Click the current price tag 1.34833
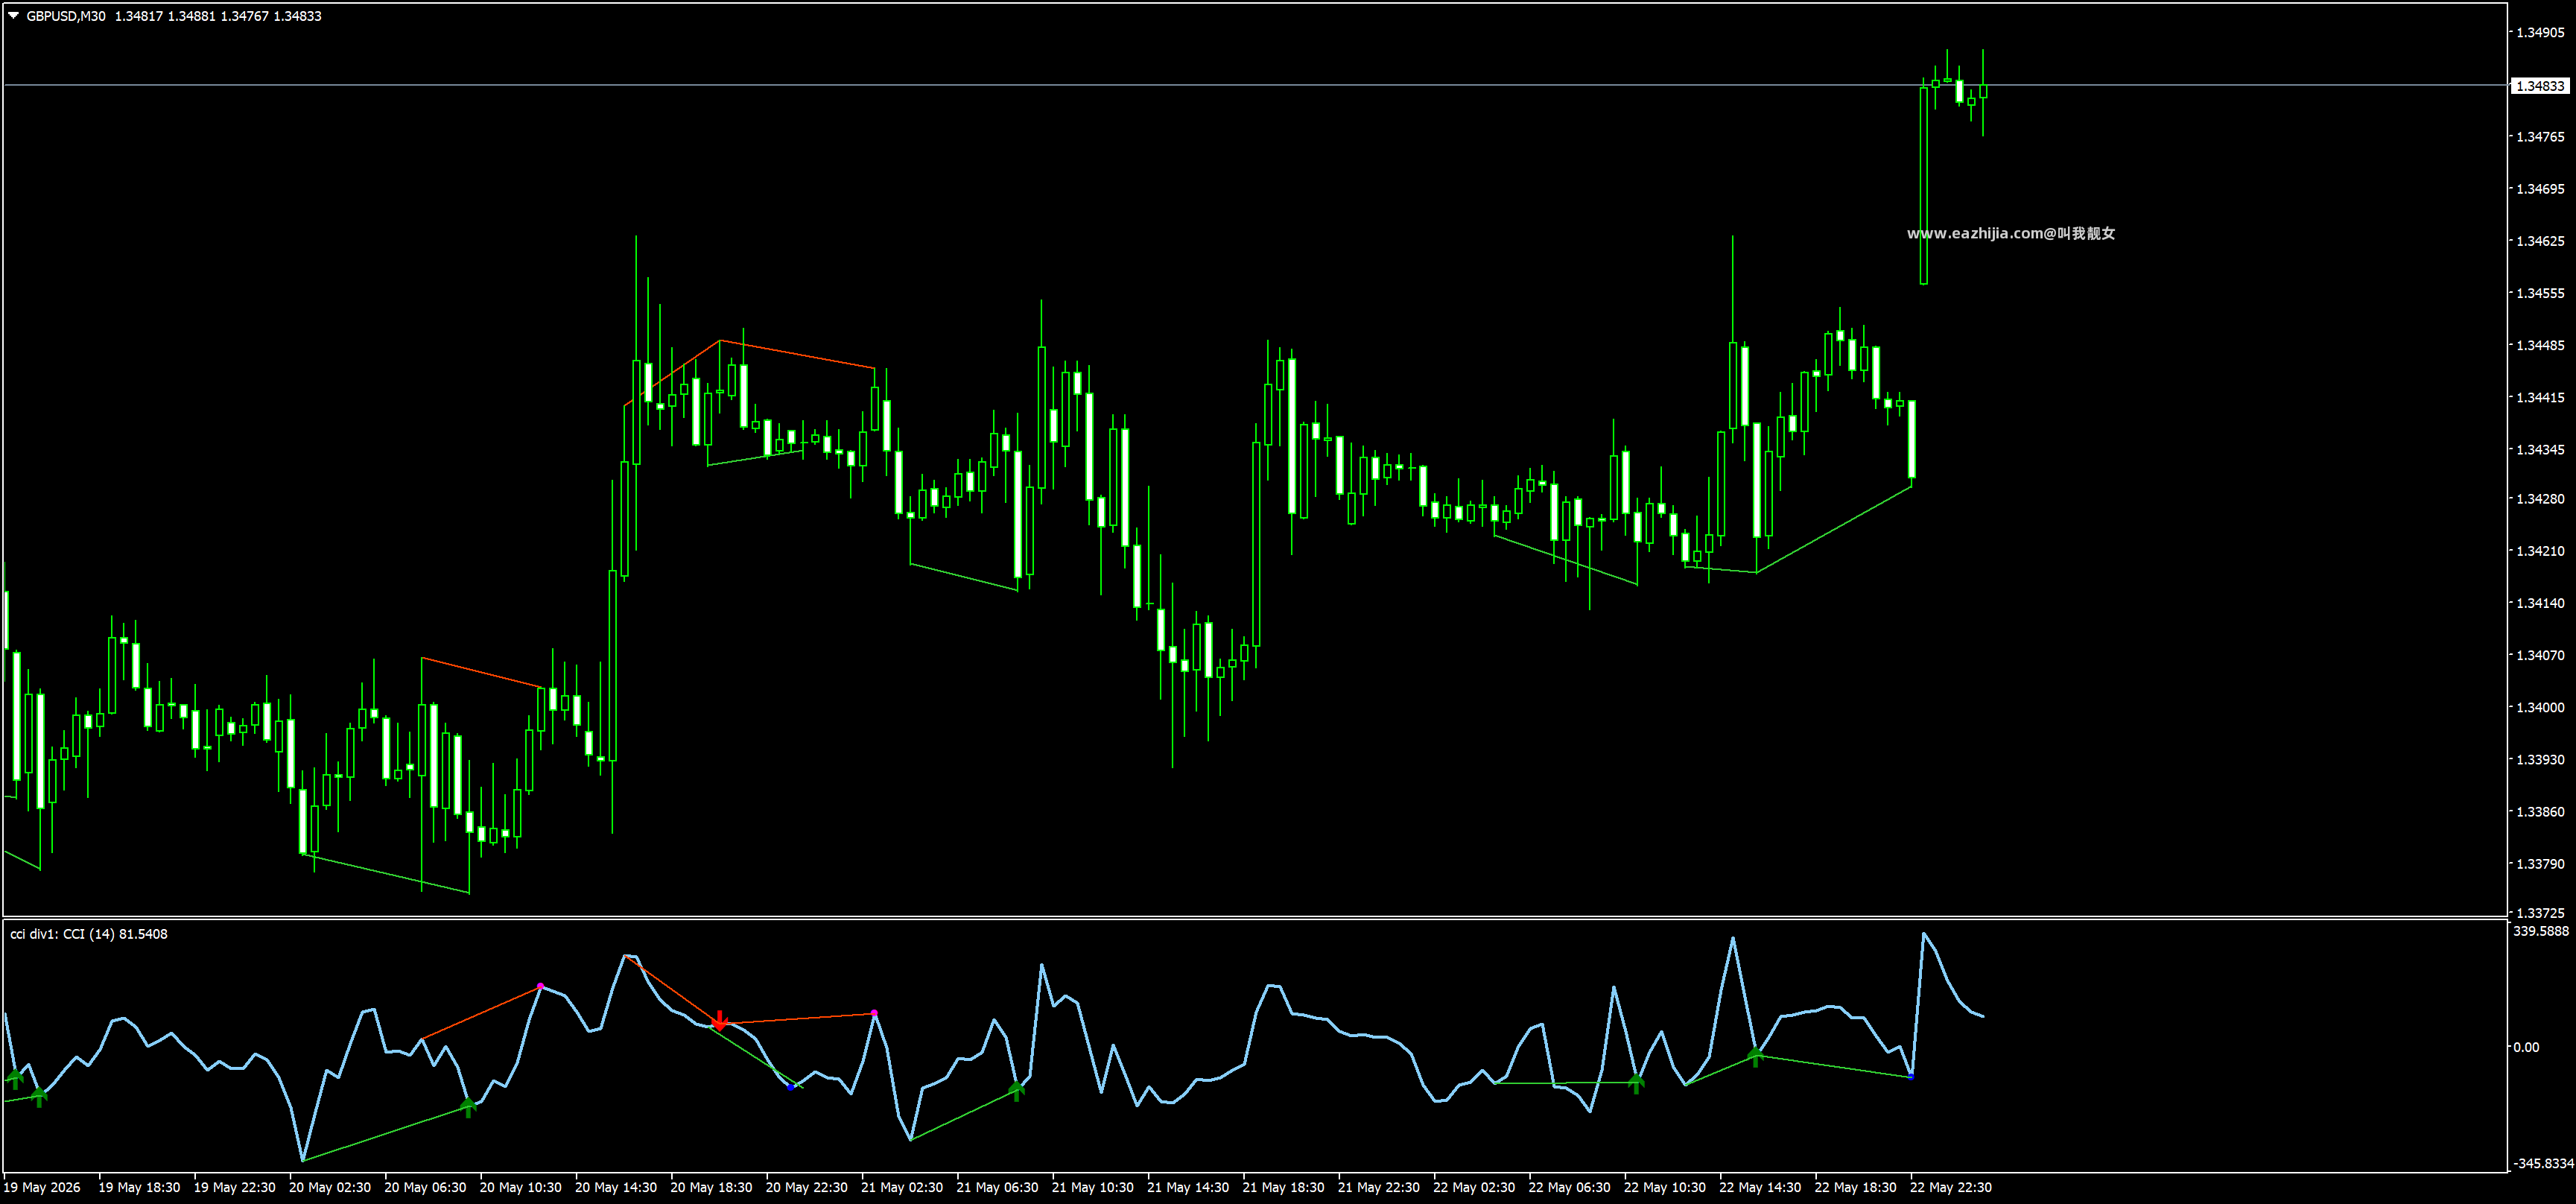The height and width of the screenshot is (1204, 2576). pos(2539,86)
